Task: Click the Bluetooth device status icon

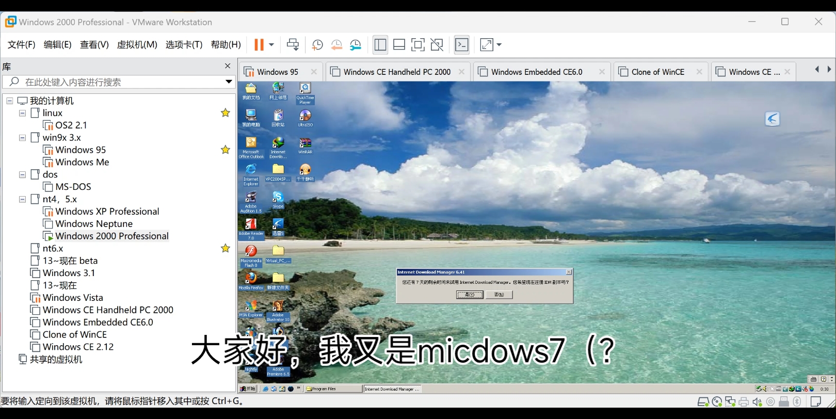Action: coord(797,402)
